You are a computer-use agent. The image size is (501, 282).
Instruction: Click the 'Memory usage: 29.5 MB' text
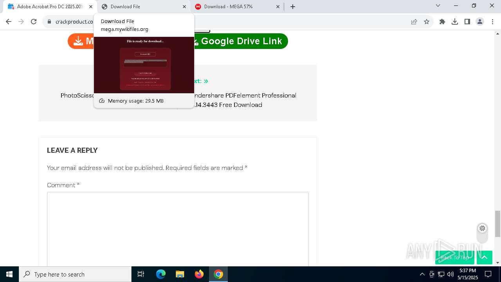coord(136,101)
